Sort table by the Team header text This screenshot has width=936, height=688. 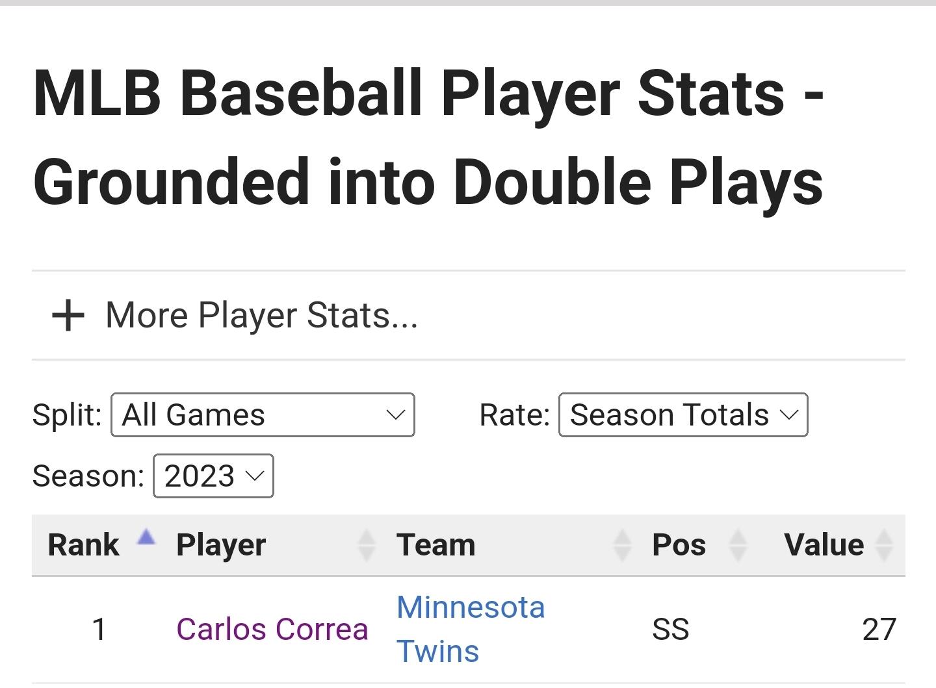point(436,545)
